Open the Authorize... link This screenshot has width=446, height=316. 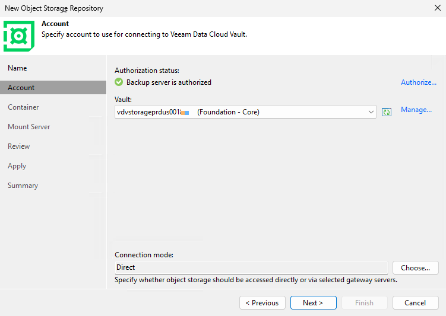point(418,82)
